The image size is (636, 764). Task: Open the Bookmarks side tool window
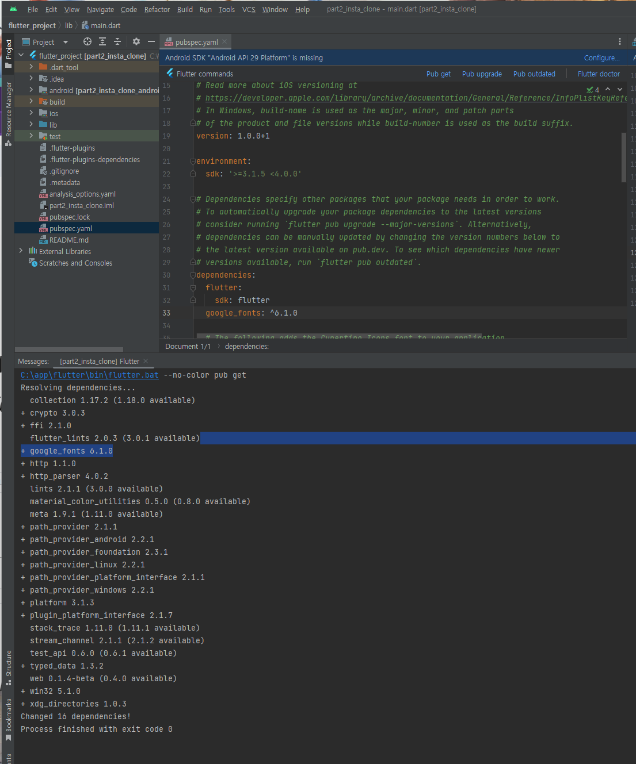pyautogui.click(x=9, y=719)
